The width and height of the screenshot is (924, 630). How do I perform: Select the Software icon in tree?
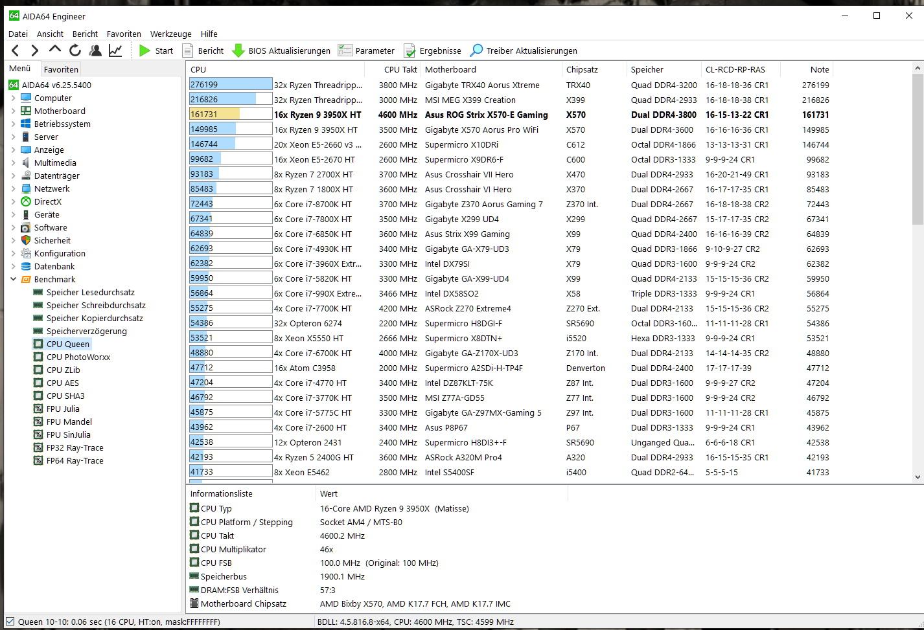click(26, 227)
